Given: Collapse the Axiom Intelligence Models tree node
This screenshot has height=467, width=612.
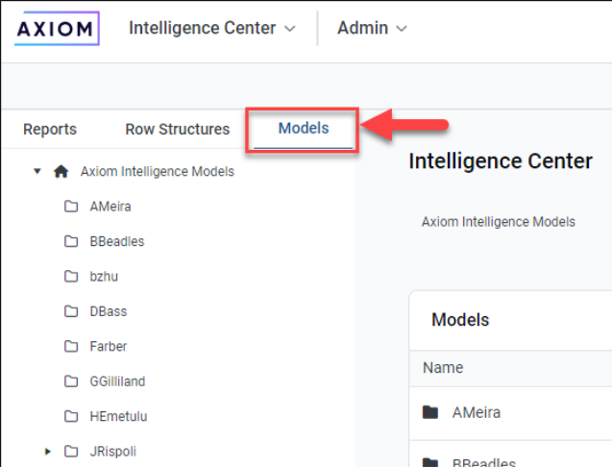Looking at the screenshot, I should (37, 172).
